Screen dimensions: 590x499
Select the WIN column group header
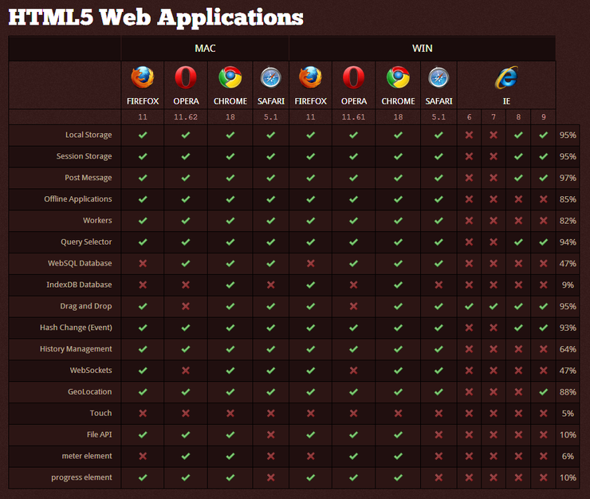coord(423,49)
